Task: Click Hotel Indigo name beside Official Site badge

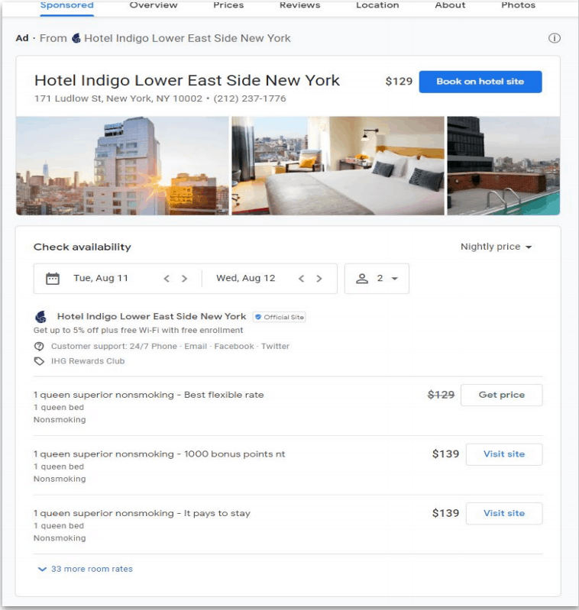Action: (152, 316)
